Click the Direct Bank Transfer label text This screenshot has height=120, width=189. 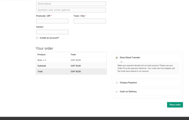(x=130, y=58)
